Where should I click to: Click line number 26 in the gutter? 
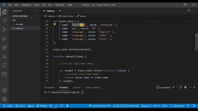point(47,49)
